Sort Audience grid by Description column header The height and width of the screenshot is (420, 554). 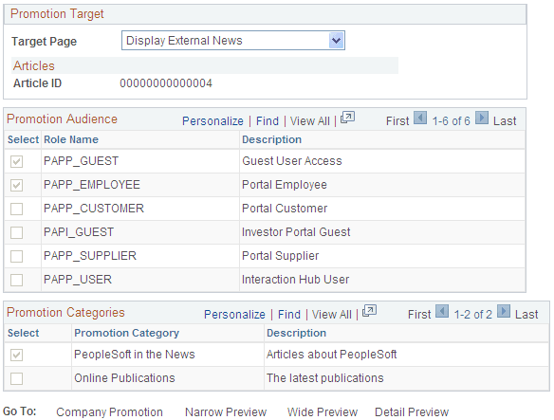click(271, 139)
